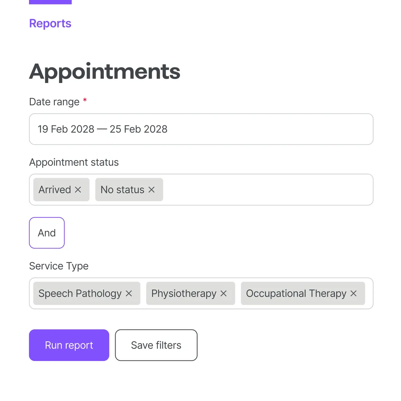Click the Date range field label
The height and width of the screenshot is (401, 401).
[54, 102]
